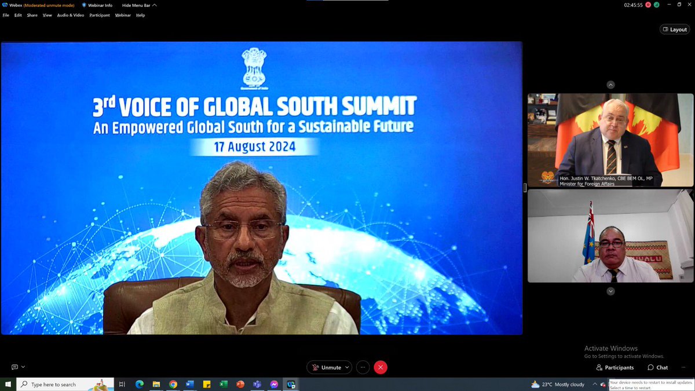Click the Windows Start button
Image resolution: width=695 pixels, height=391 pixels.
(8, 384)
